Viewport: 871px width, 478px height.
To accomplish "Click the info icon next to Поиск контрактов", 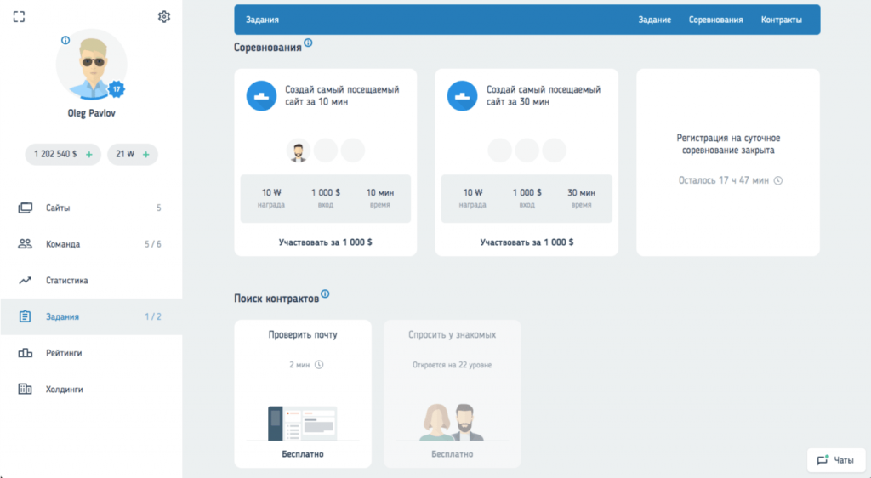I will [324, 294].
